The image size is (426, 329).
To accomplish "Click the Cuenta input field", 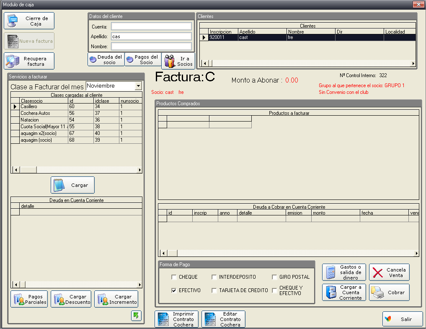I will coord(151,26).
